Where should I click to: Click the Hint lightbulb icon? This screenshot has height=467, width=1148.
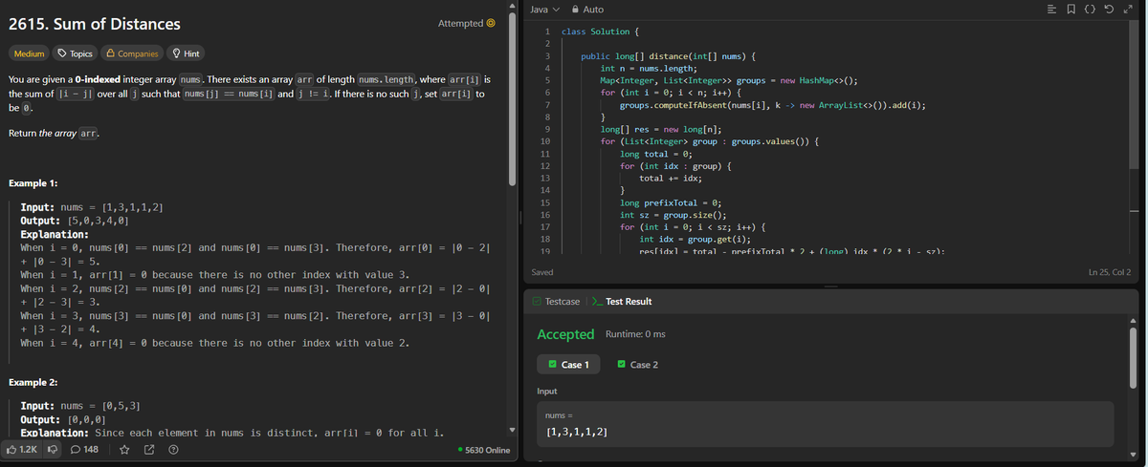tap(176, 53)
